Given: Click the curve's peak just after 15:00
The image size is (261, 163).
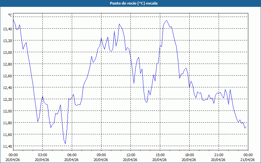Looking at the screenshot, I should pos(167,21).
